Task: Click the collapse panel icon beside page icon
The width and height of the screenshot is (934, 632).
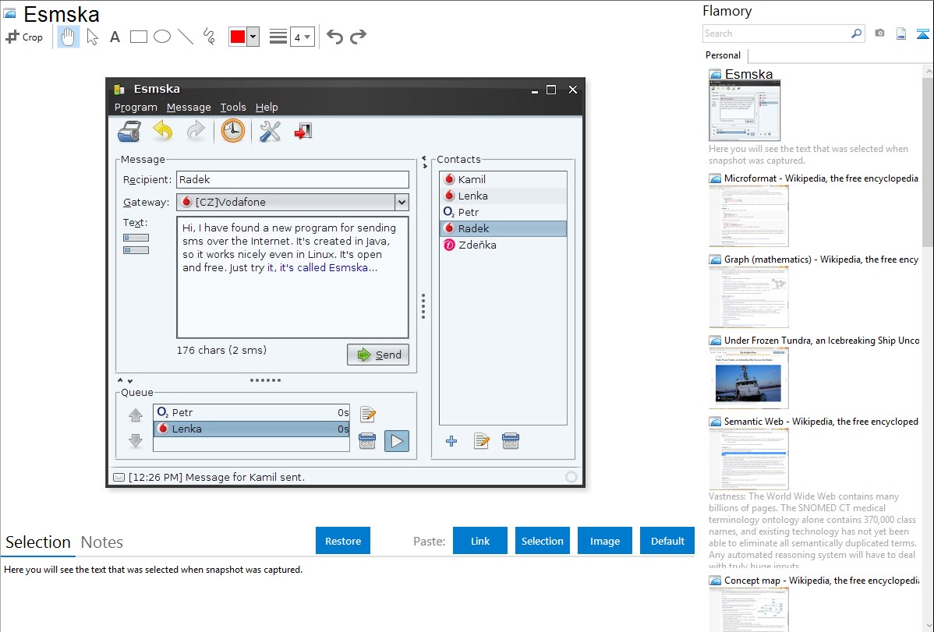Action: [922, 34]
